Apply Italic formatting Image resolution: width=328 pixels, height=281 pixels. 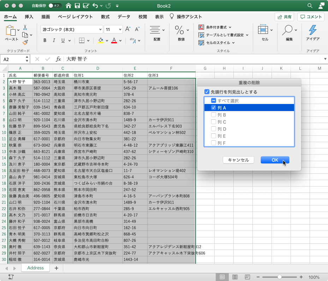click(54, 40)
